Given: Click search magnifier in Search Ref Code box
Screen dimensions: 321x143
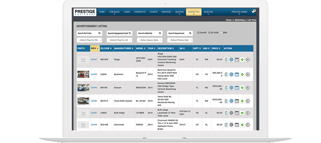Looking at the screenshot, I should 99,33.
